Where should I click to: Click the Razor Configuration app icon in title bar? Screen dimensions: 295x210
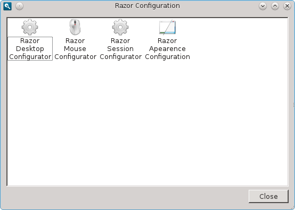click(7, 6)
